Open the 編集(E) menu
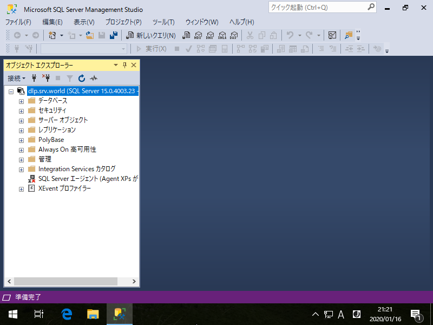 point(52,22)
